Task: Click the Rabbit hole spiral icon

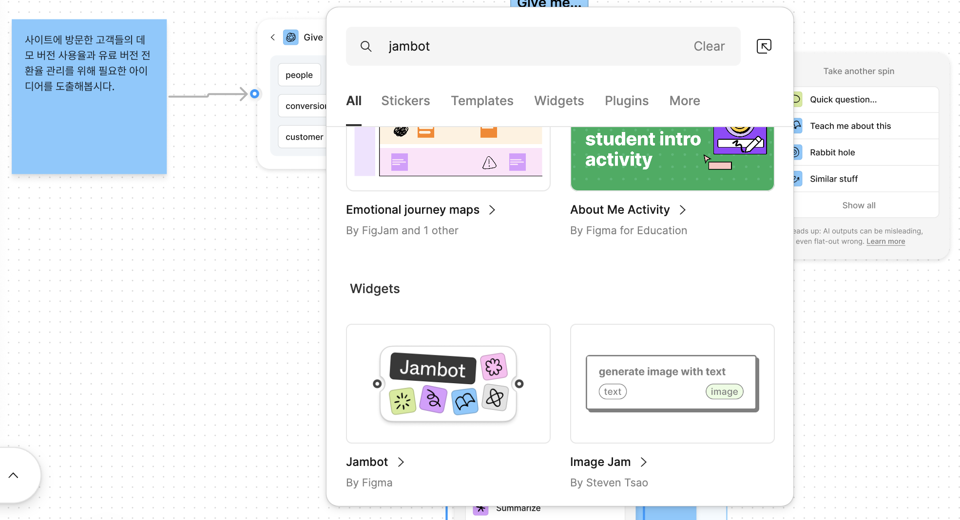Action: pyautogui.click(x=796, y=152)
